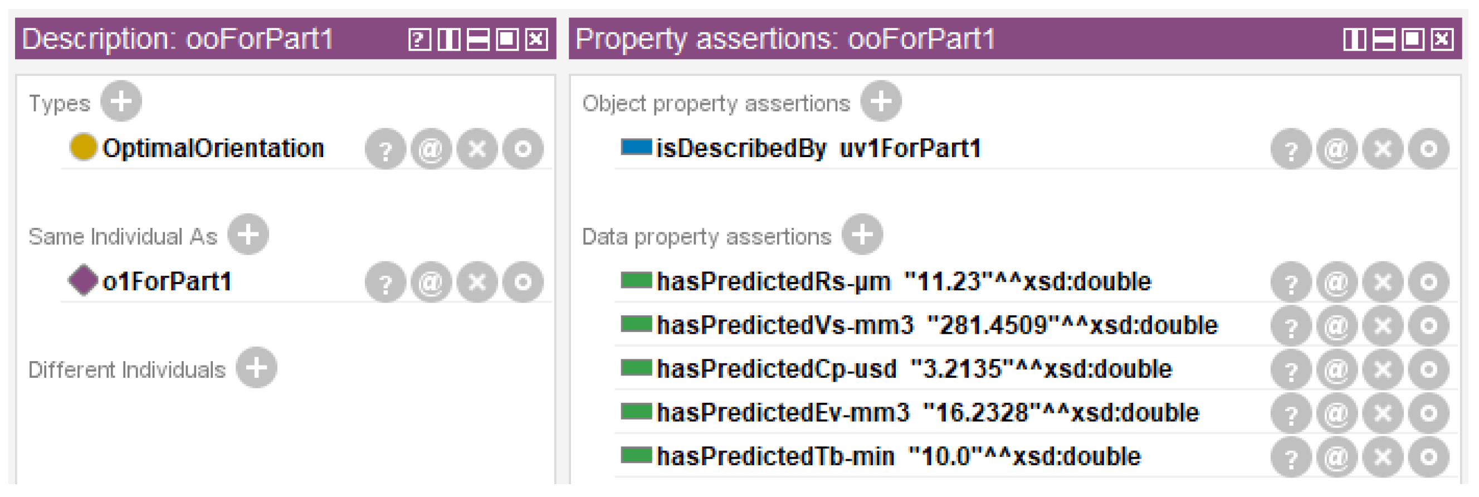
Task: Edit the isDescribedBy uv1ForPart1 assertion
Action: pyautogui.click(x=1428, y=149)
